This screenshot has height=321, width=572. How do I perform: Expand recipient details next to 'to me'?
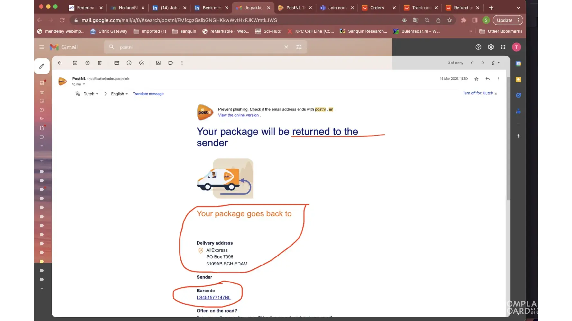tap(84, 84)
